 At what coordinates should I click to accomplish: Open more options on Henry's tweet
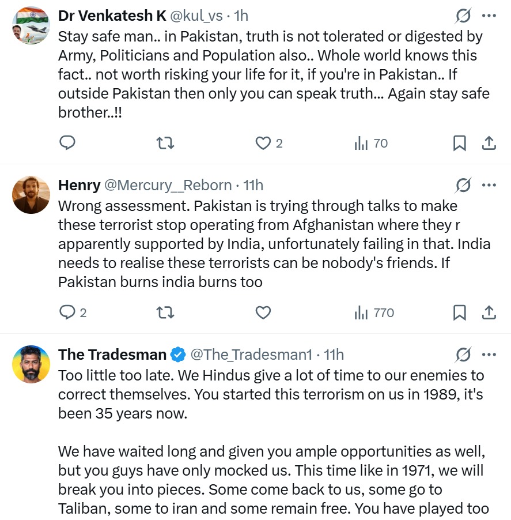point(489,185)
